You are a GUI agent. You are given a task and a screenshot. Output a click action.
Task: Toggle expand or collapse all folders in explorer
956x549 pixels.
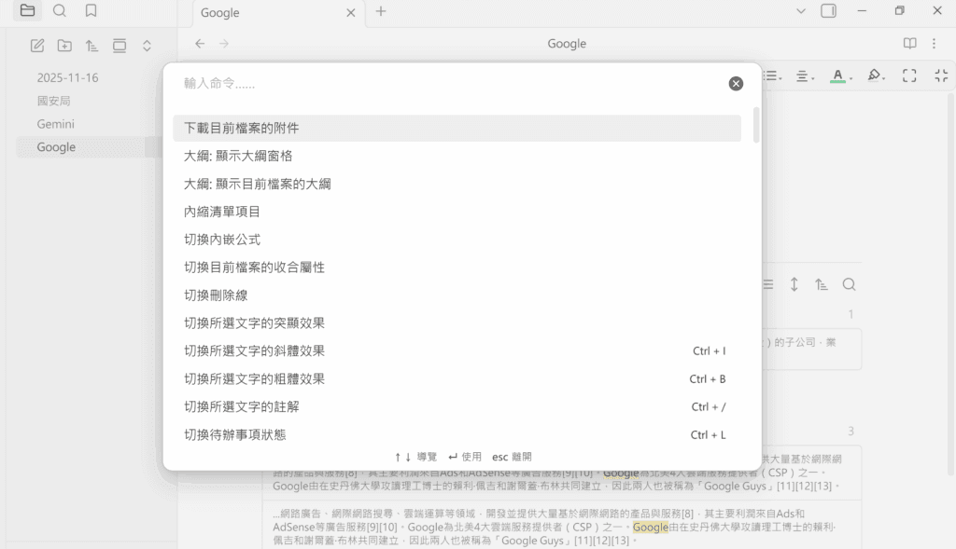[147, 46]
